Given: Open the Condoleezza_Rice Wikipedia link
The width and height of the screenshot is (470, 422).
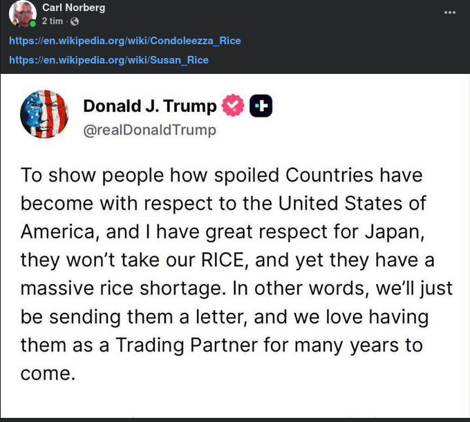Looking at the screenshot, I should [125, 41].
